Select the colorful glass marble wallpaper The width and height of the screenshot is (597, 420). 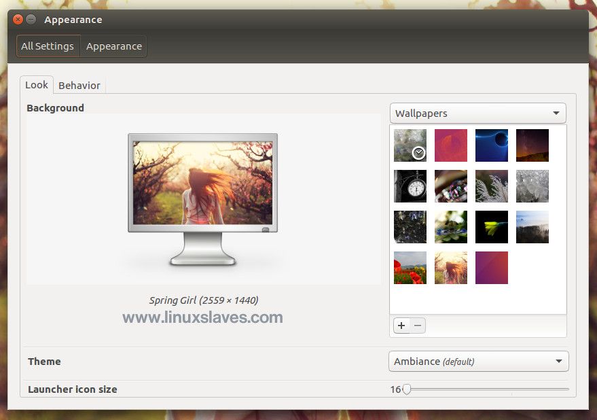(451, 186)
